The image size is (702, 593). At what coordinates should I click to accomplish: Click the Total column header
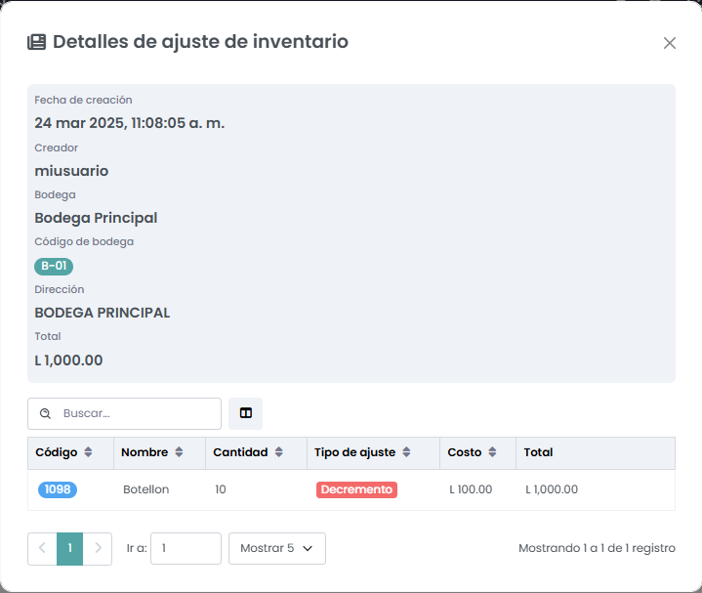click(595, 453)
